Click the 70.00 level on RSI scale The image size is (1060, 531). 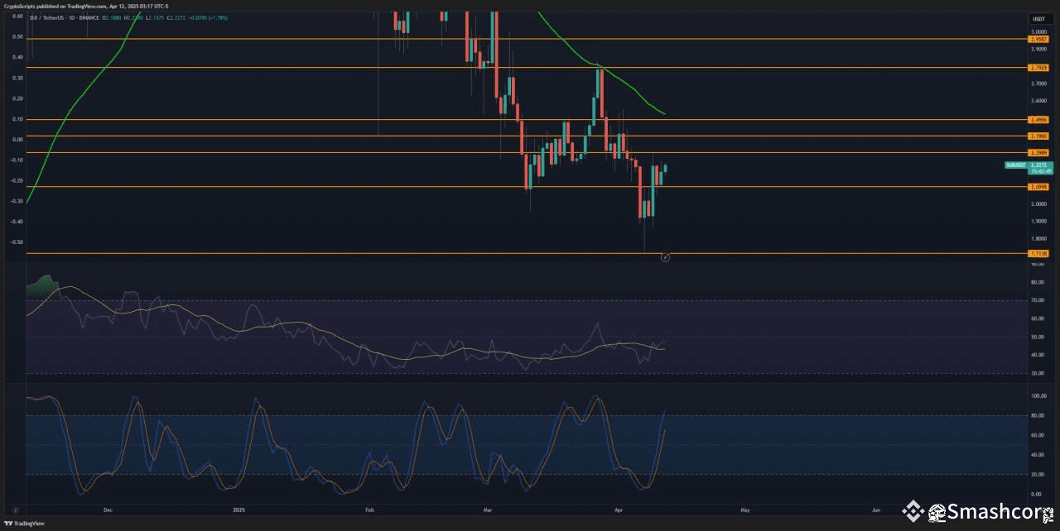point(1038,301)
